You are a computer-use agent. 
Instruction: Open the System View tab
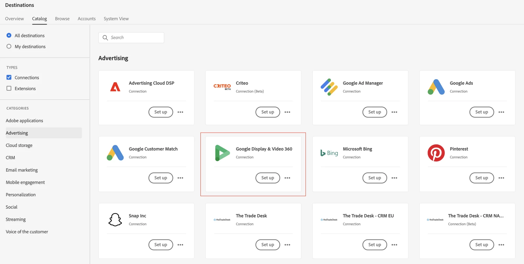[116, 19]
